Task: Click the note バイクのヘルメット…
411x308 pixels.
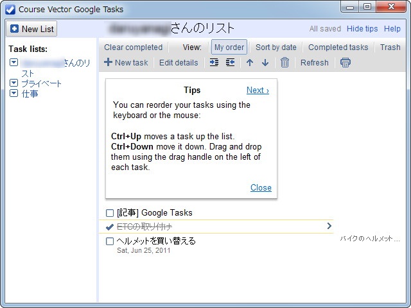Action: coord(370,239)
